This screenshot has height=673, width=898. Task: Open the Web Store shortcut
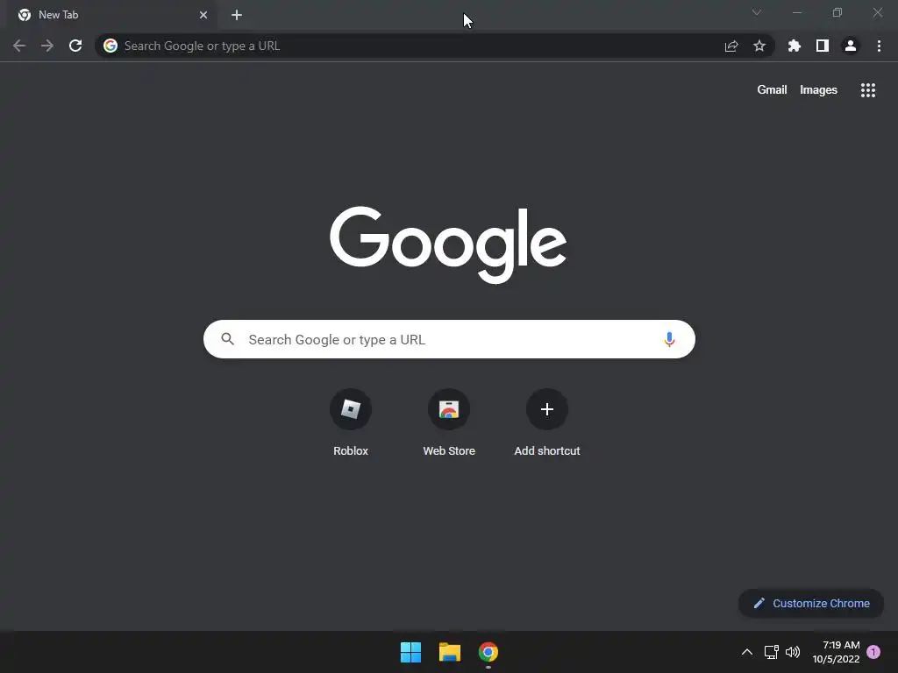449,423
